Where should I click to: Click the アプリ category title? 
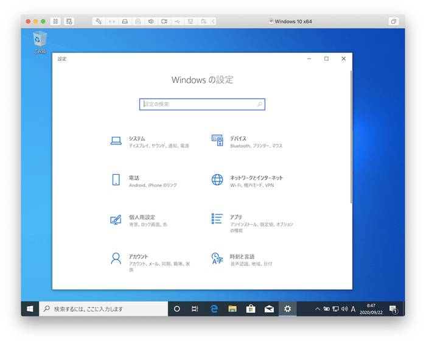(236, 217)
